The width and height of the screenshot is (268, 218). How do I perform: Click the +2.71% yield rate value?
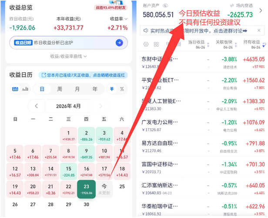click(x=117, y=28)
